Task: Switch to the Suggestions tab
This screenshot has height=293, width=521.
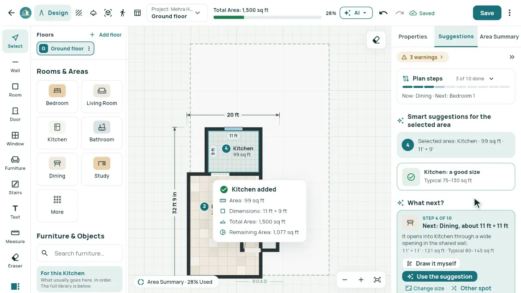Action: coord(456,37)
